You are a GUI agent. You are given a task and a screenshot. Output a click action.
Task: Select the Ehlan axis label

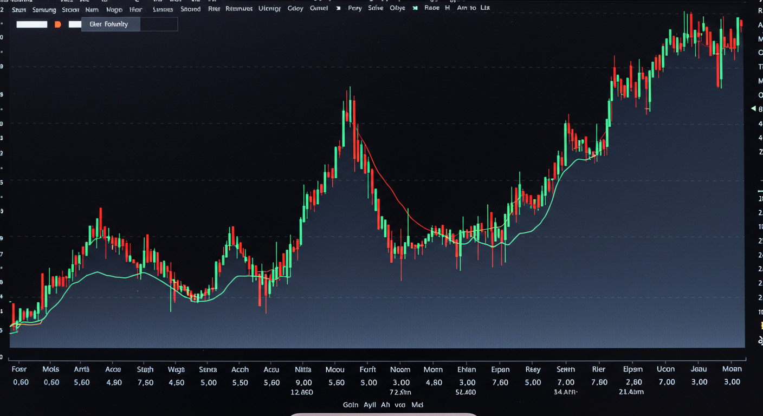467,369
